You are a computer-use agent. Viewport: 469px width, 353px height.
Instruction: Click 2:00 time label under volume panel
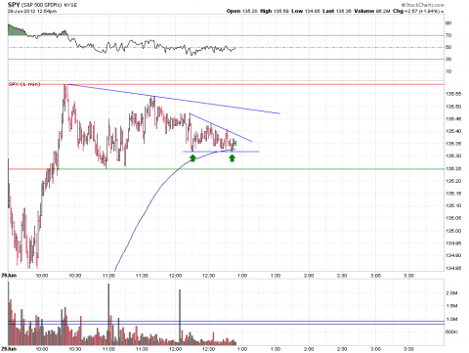pos(309,349)
